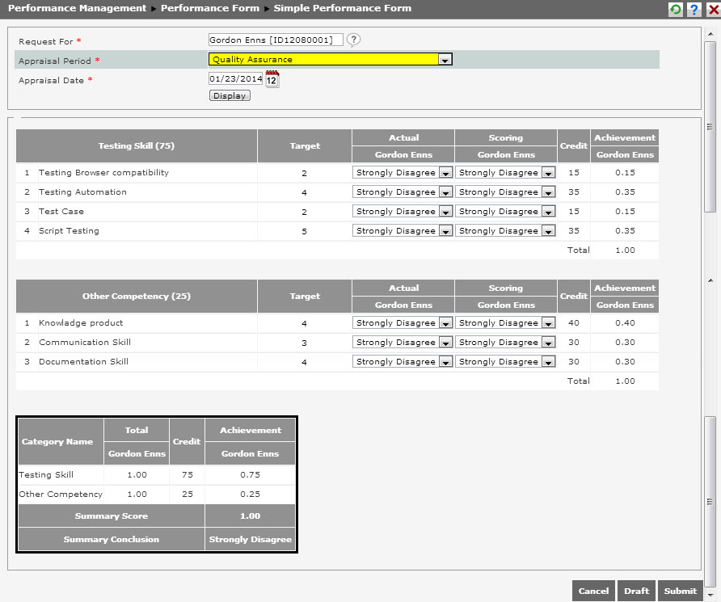Screen dimensions: 721x602
Task: Click the Request For input field
Action: coord(275,40)
